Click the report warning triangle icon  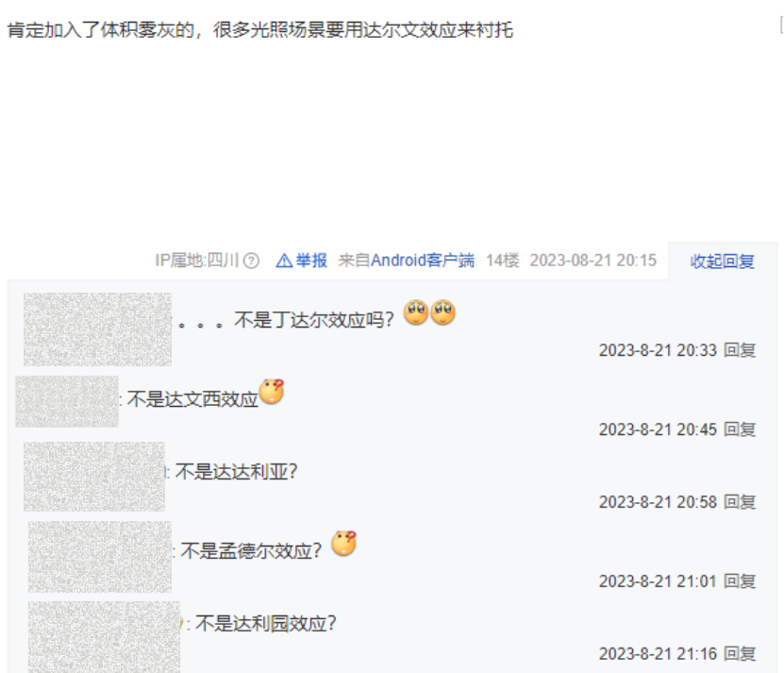click(x=284, y=261)
